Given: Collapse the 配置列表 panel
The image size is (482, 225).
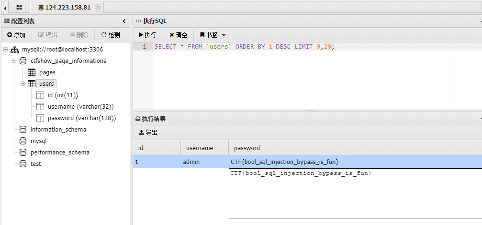Looking at the screenshot, I should (x=124, y=21).
